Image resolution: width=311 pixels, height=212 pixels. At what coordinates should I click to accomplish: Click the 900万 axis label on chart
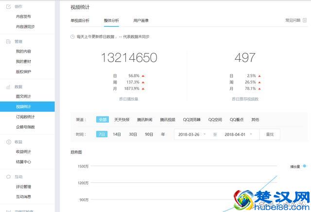pyautogui.click(x=84, y=200)
